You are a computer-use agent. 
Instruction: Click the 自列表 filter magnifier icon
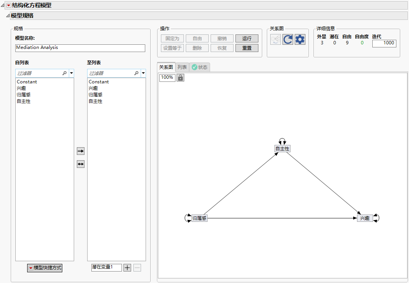(x=65, y=73)
